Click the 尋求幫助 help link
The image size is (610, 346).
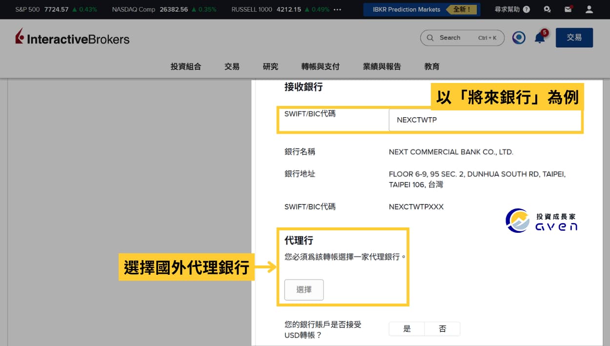tap(508, 9)
